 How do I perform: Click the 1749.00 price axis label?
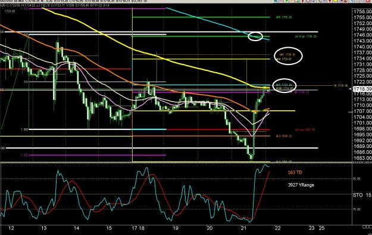(362, 29)
